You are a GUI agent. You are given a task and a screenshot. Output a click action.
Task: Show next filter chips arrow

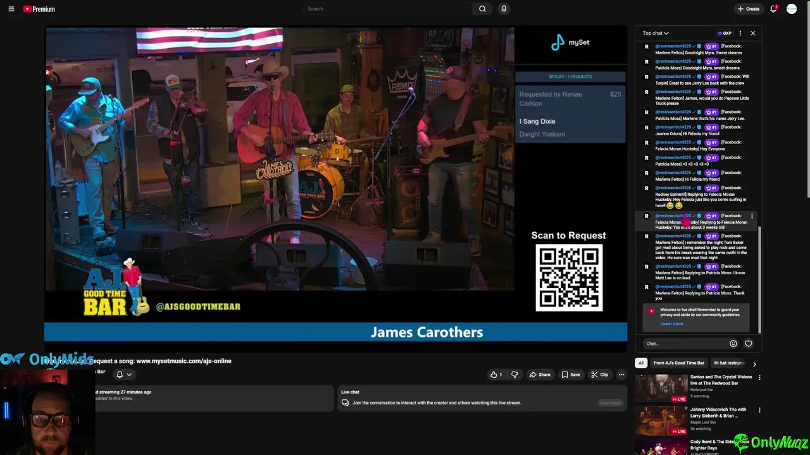(x=754, y=364)
